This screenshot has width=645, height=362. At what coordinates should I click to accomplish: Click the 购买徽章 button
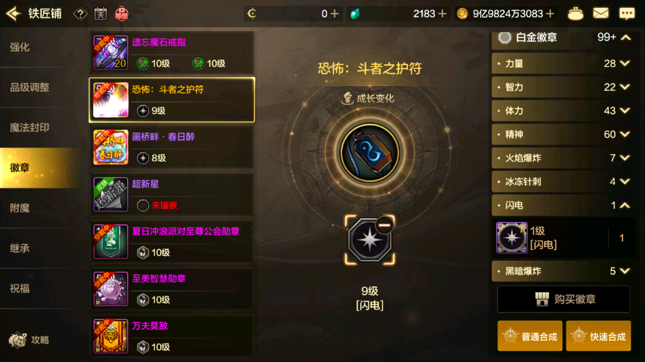point(563,299)
